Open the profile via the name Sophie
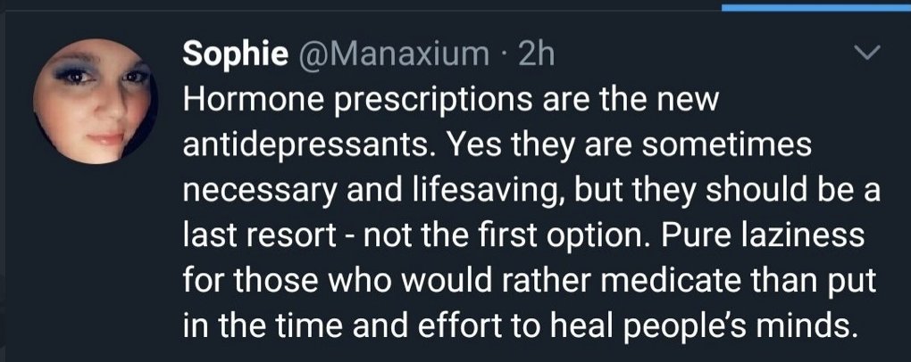Viewport: 911px width, 362px height. (235, 55)
